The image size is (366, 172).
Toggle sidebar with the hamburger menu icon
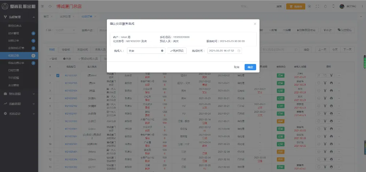tap(43, 6)
